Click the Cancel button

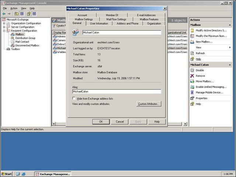119,122
